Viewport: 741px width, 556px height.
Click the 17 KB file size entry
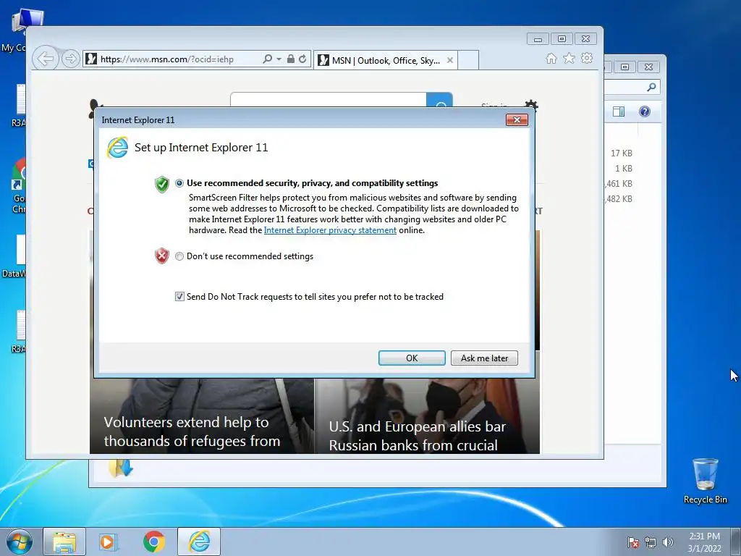click(621, 153)
